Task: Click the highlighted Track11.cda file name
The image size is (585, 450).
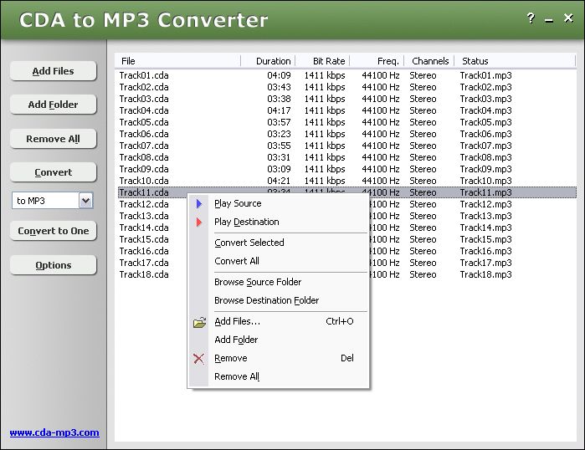Action: 144,192
